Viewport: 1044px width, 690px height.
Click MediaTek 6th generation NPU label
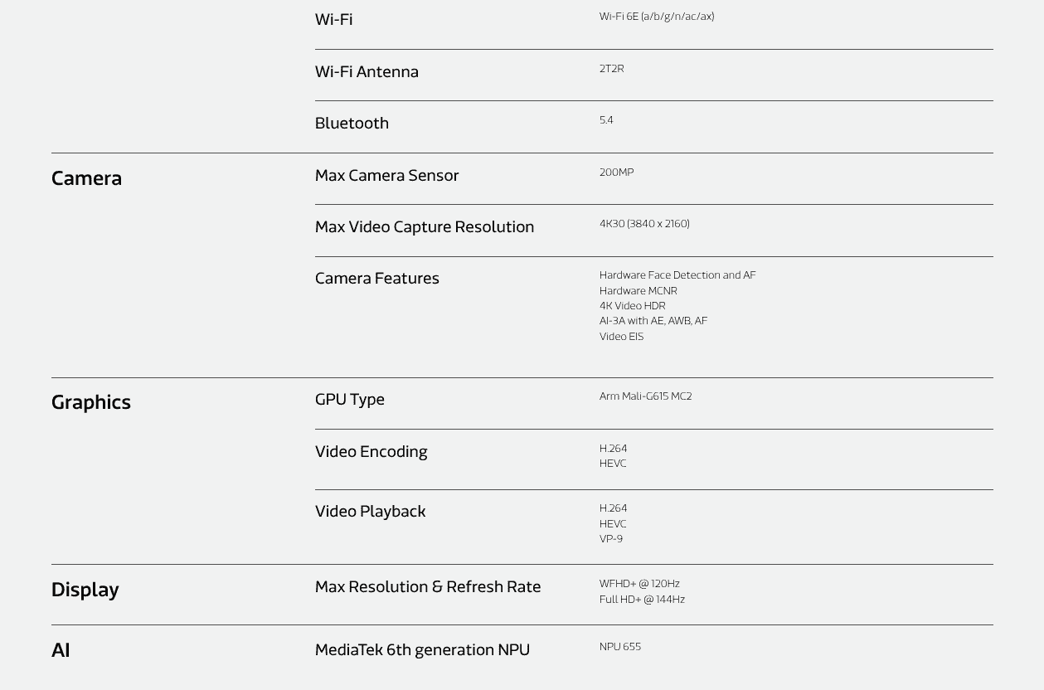tap(422, 649)
